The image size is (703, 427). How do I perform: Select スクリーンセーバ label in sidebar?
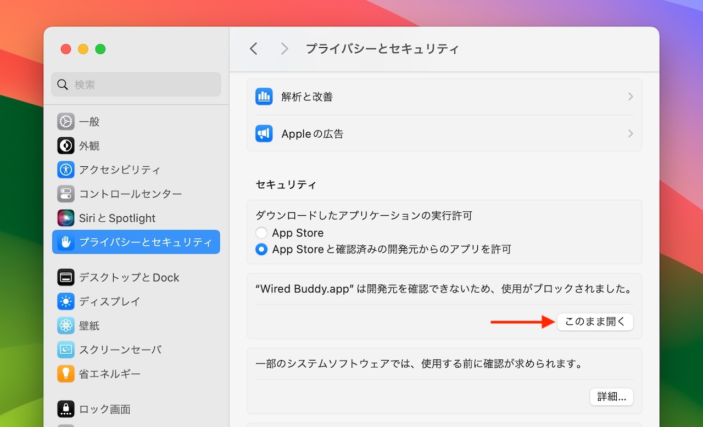tap(120, 350)
